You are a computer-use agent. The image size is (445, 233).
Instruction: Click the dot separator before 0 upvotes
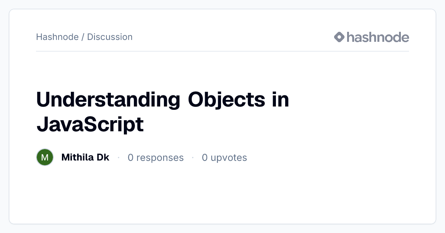click(193, 158)
